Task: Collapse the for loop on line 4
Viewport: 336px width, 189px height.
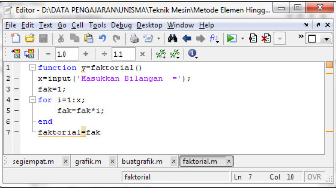Action: click(x=32, y=100)
